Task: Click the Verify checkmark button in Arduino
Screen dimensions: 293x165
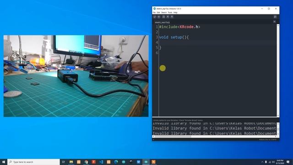Action: click(x=155, y=17)
